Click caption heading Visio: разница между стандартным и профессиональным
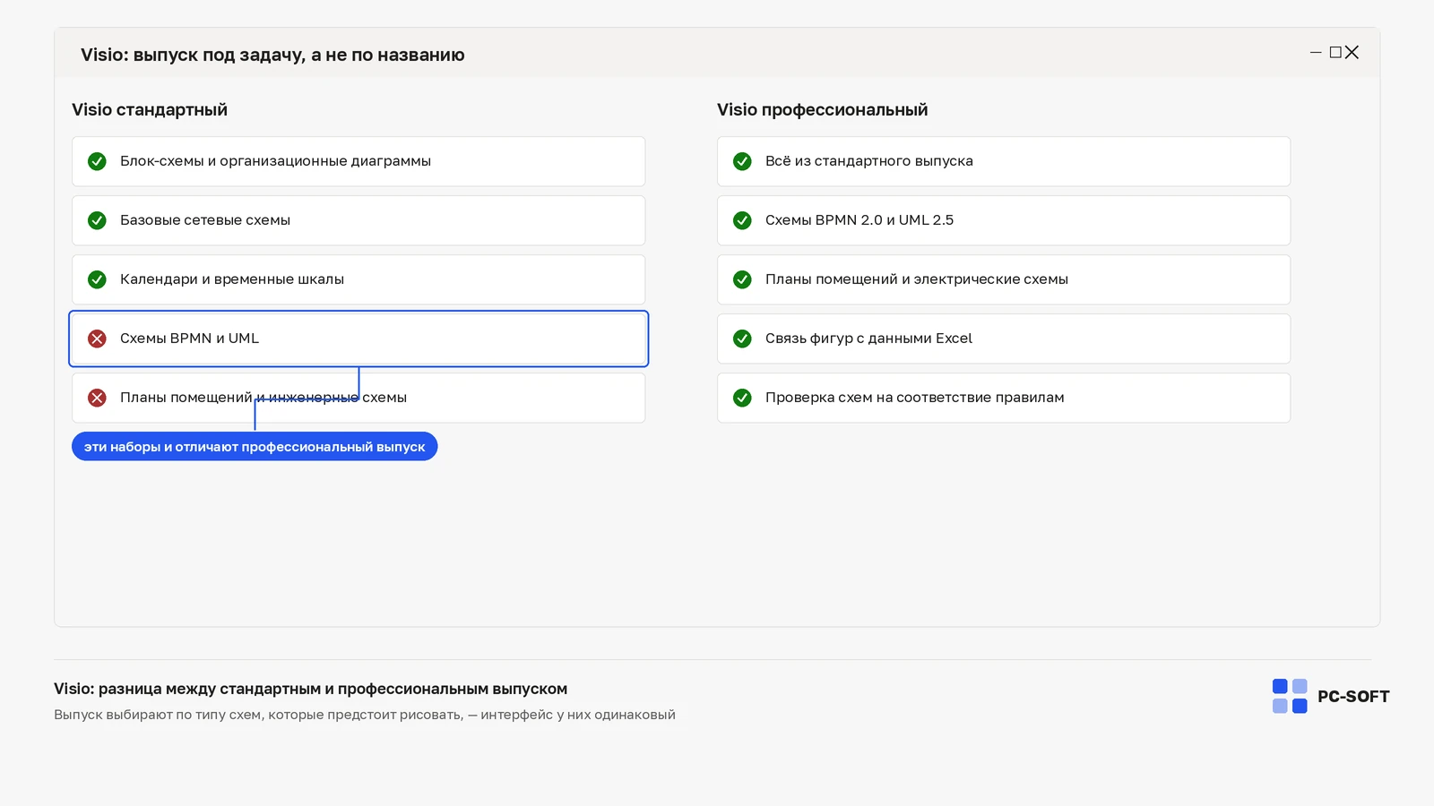1434x806 pixels. 310,689
